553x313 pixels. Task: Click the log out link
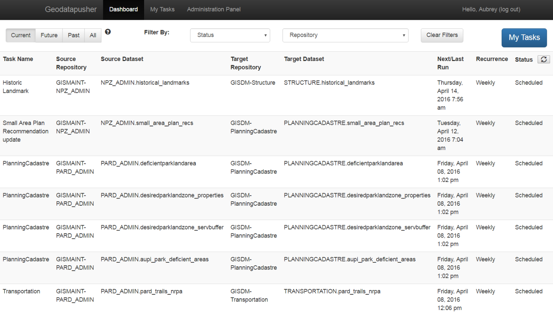(x=509, y=10)
